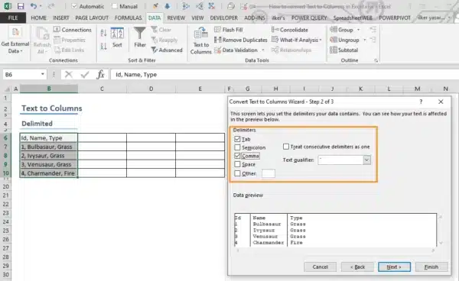
Task: Expand the Name Box dropdown arrow
Action: (42, 75)
